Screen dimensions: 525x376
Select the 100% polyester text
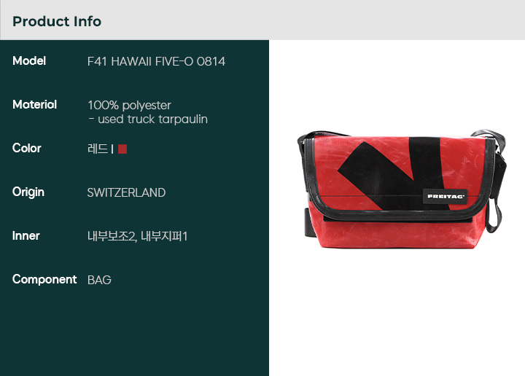point(130,106)
